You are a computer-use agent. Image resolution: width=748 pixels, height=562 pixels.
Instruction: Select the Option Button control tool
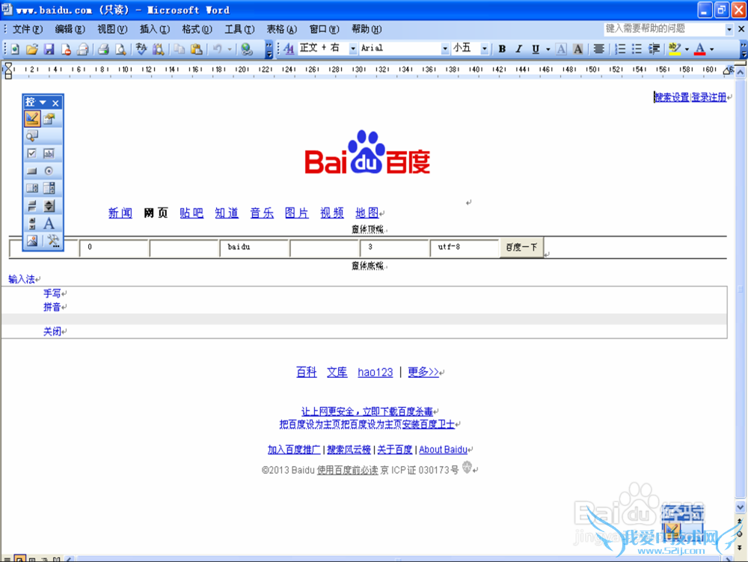[x=49, y=171]
